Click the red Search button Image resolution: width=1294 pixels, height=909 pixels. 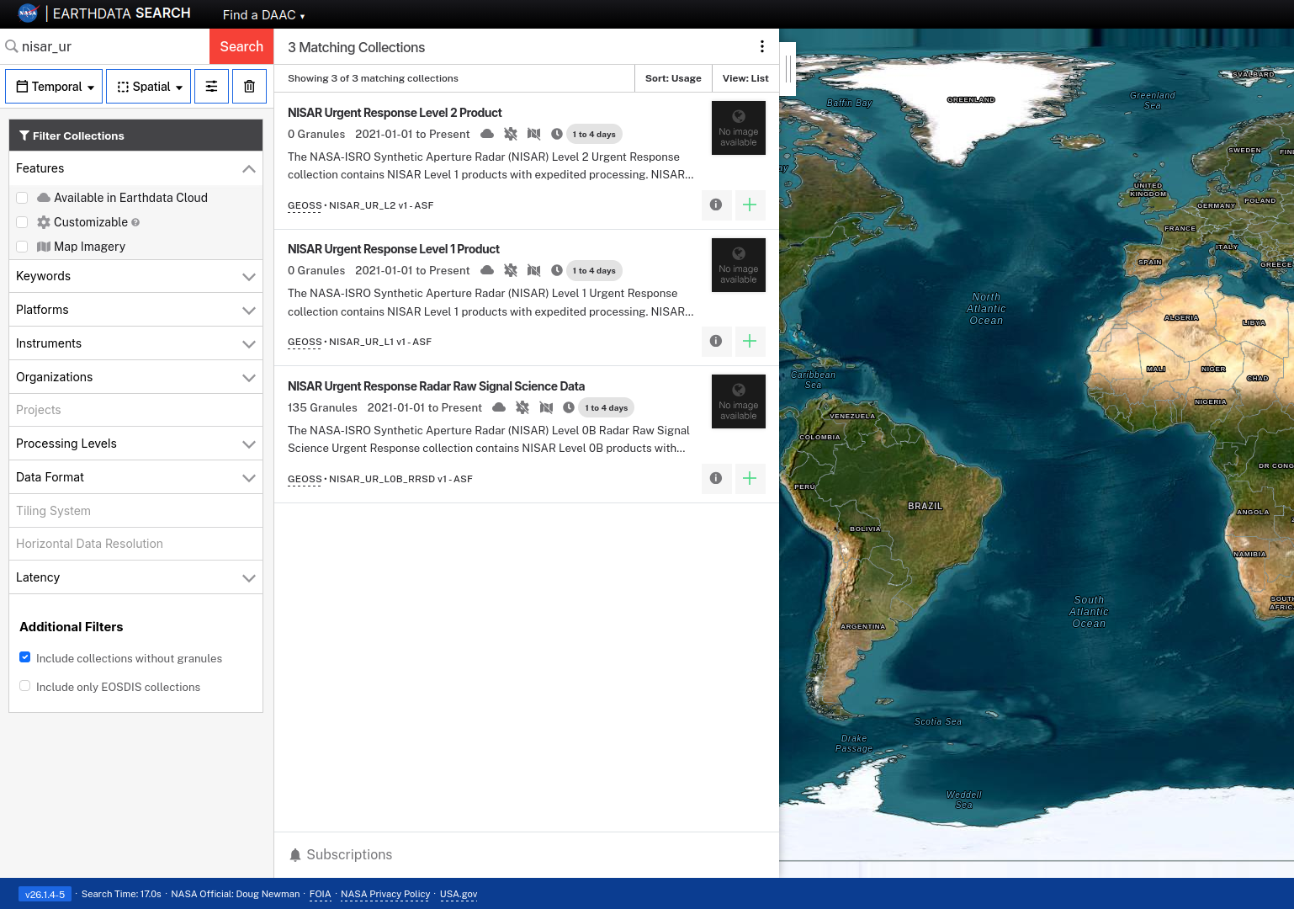point(241,46)
